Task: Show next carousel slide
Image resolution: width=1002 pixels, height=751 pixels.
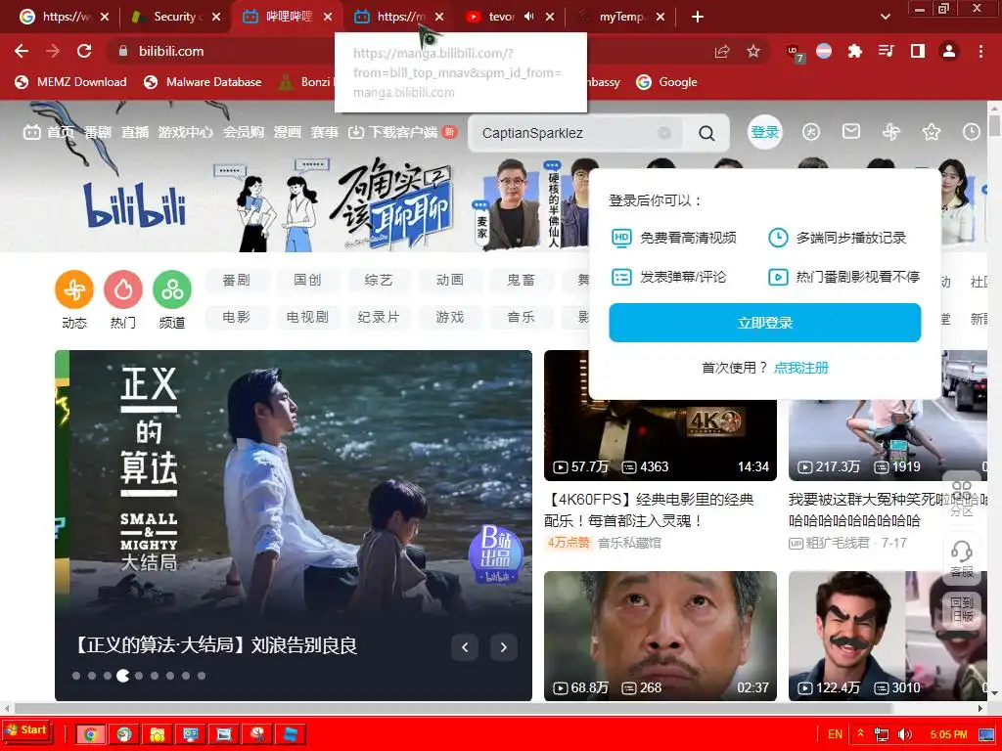Action: [x=504, y=647]
